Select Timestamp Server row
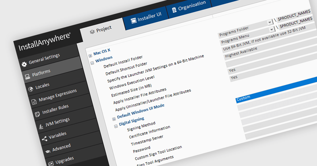 pos(147,140)
